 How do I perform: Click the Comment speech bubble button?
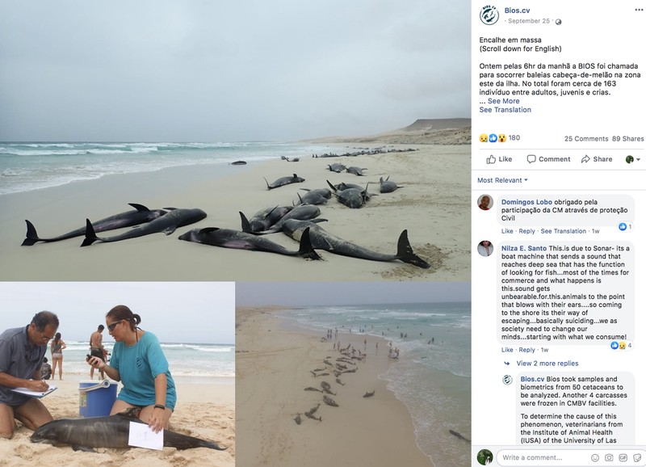click(x=548, y=159)
